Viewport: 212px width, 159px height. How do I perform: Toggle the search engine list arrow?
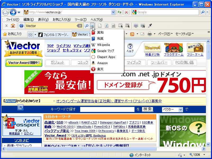coord(92,26)
